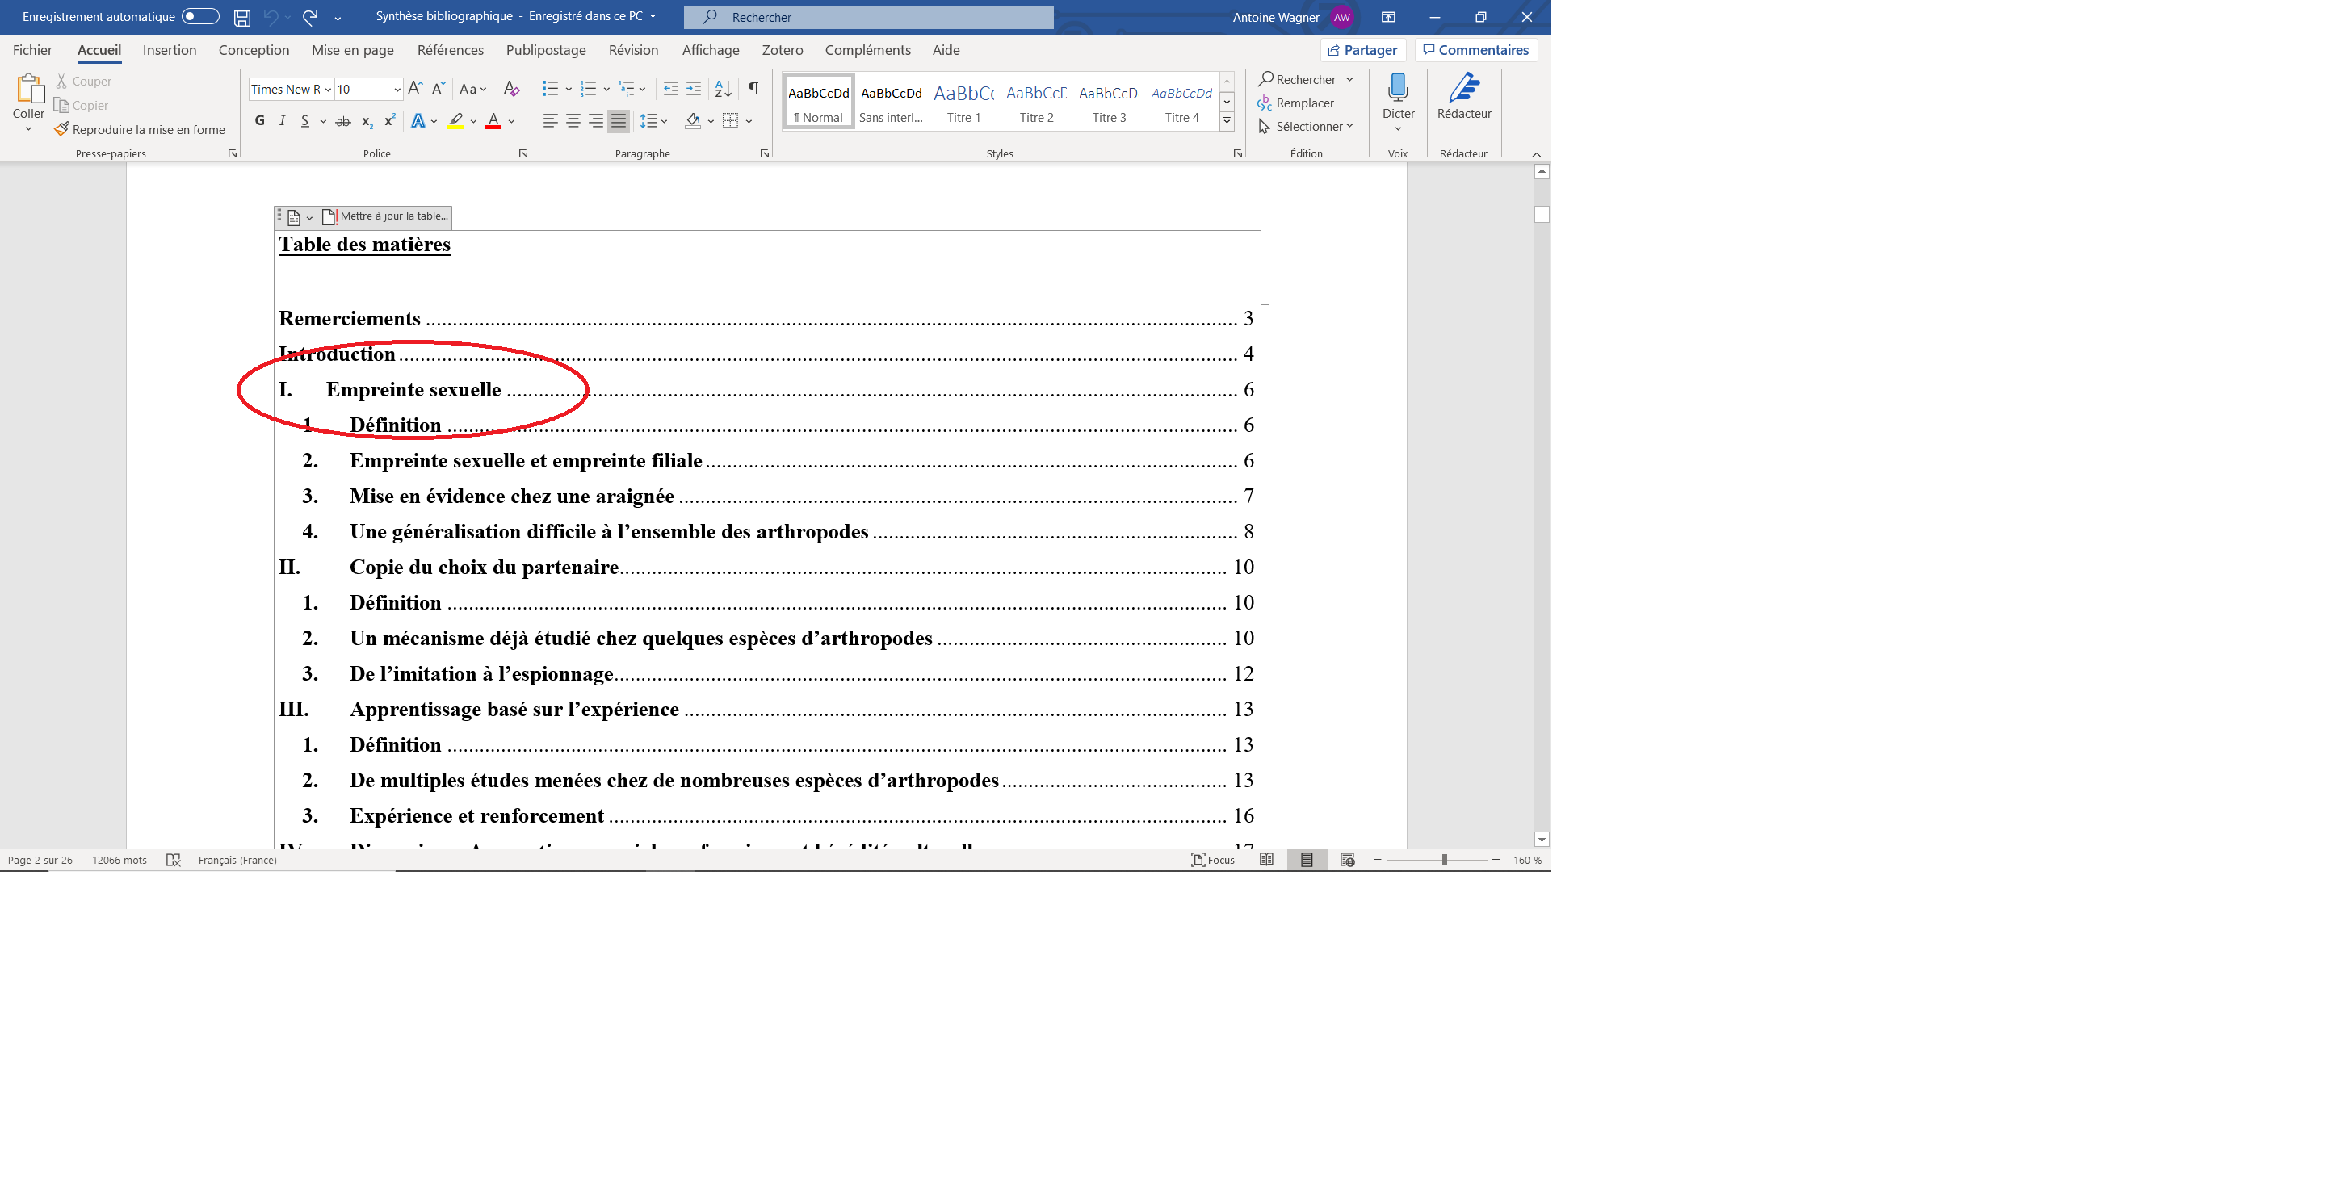Image resolution: width=2329 pixels, height=1190 pixels.
Task: Click the Rechercher search box in title bar
Action: [x=868, y=17]
